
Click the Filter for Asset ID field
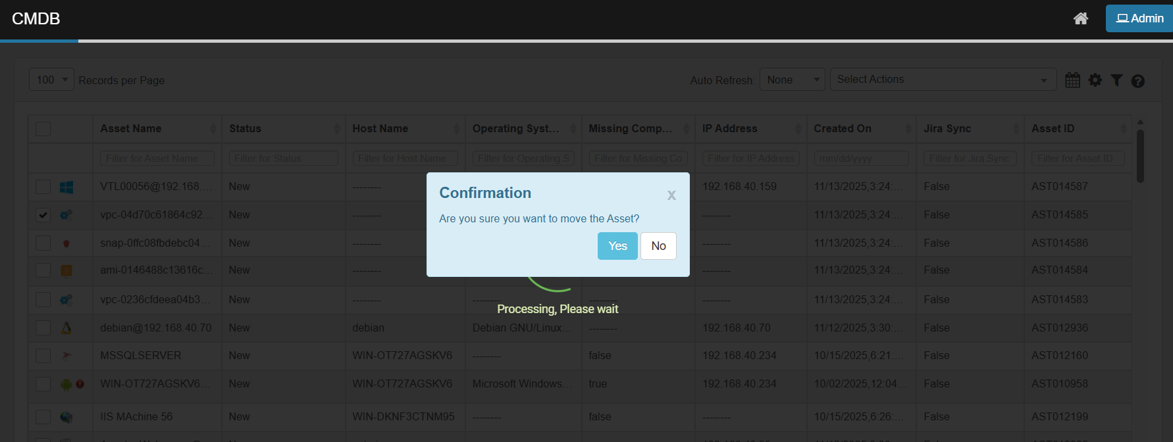click(x=1074, y=159)
